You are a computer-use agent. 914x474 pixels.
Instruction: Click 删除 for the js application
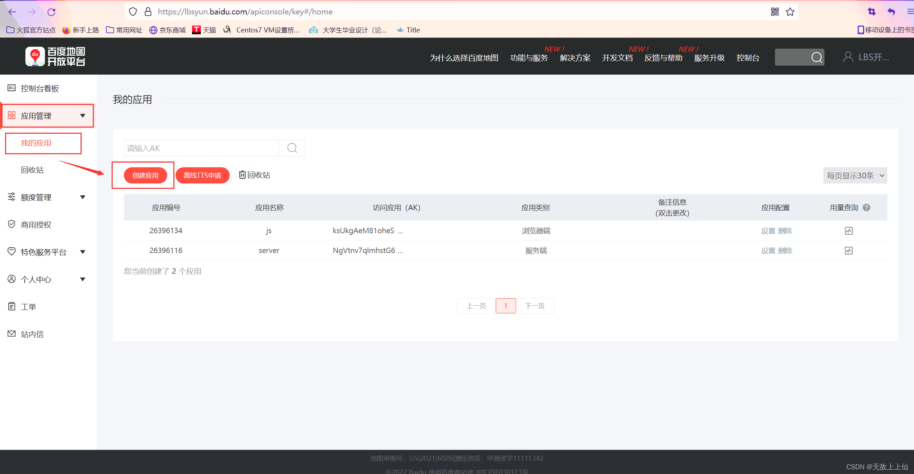(785, 231)
